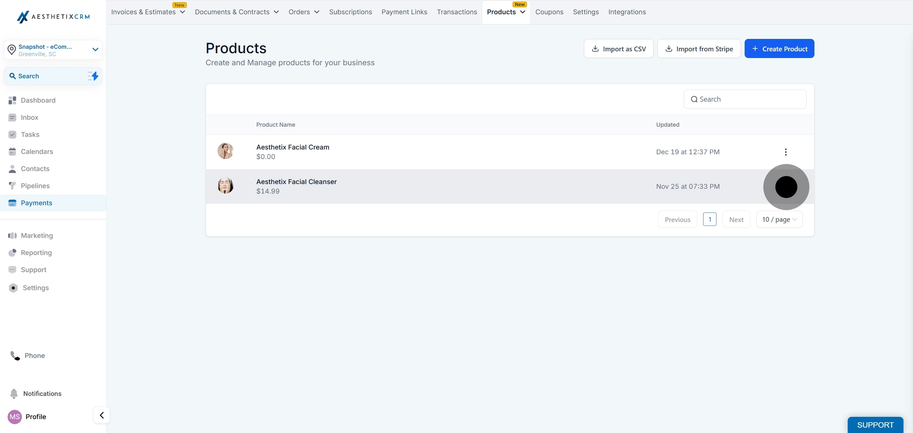913x433 pixels.
Task: Click the Create Product button
Action: tap(779, 49)
